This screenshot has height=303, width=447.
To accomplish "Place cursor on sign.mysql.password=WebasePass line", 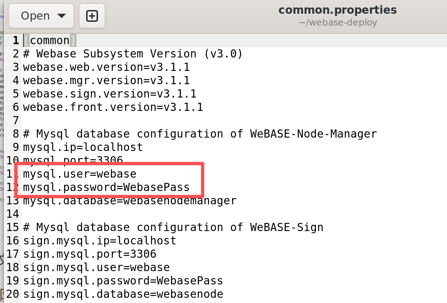I will (x=123, y=281).
